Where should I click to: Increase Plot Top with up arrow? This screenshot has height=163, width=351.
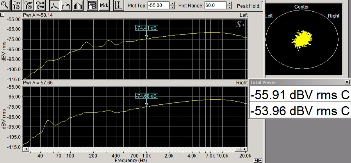pos(172,4)
